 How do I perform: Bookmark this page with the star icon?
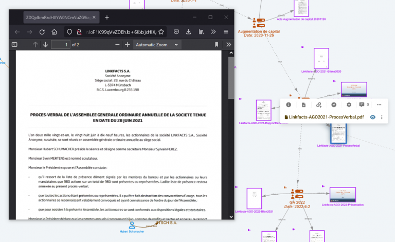160,31
